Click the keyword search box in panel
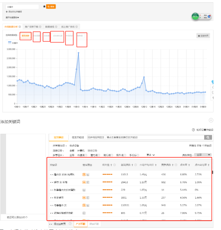Screen dimensions: 221x230 (146, 137)
